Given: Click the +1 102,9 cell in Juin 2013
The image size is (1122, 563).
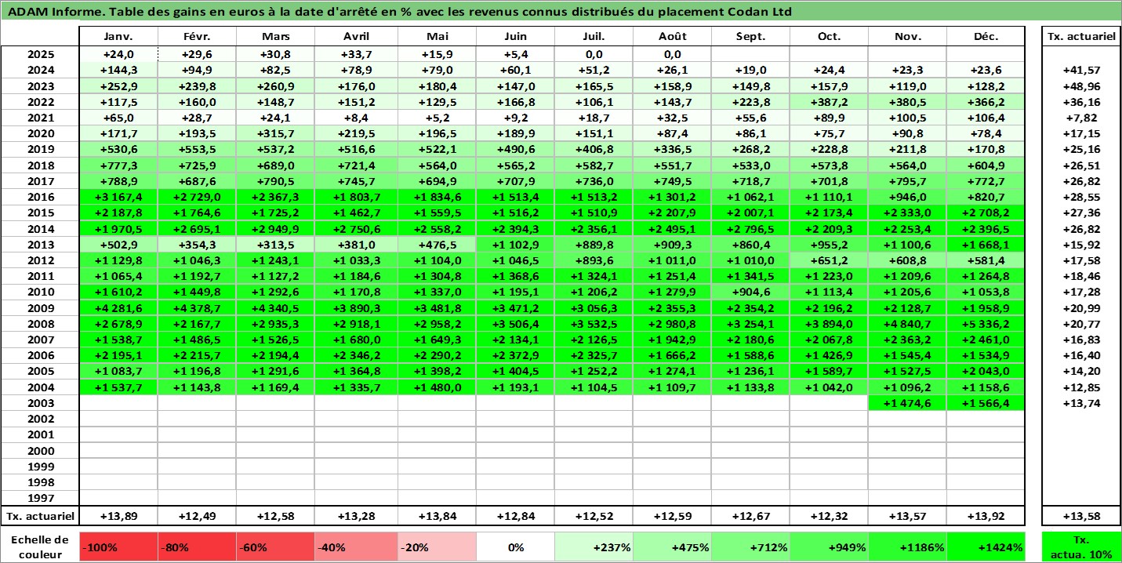Looking at the screenshot, I should [515, 244].
